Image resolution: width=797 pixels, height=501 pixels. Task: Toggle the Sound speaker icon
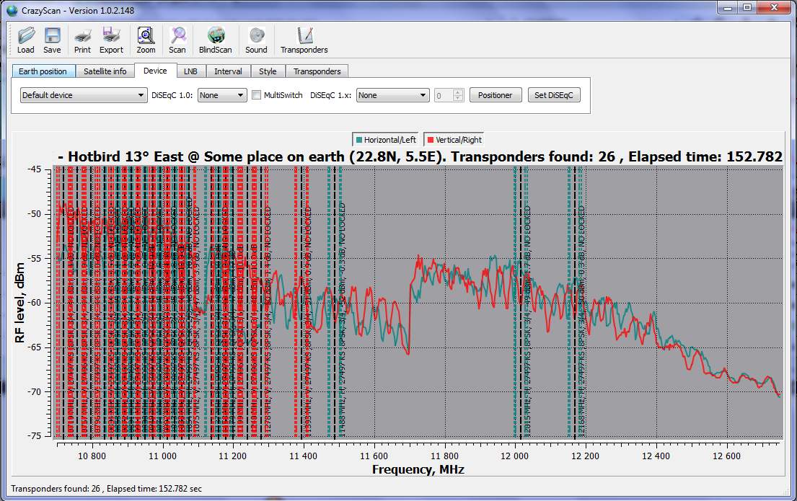click(x=256, y=36)
